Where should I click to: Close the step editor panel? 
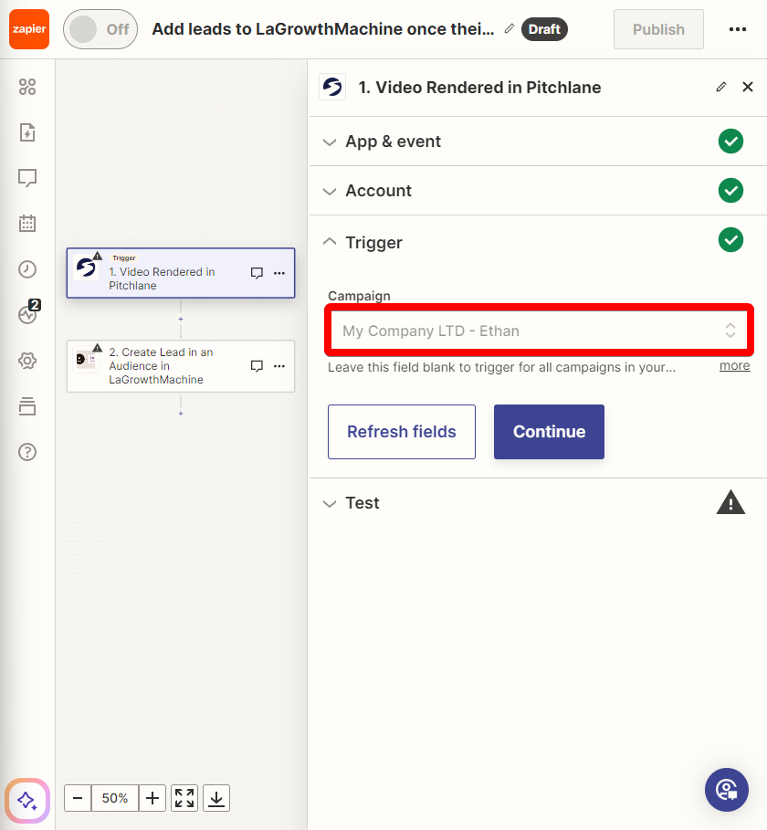(748, 87)
